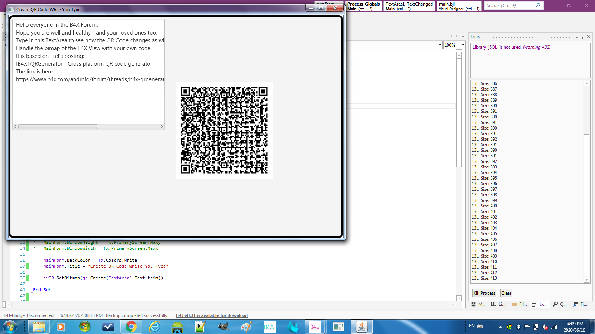
Task: Open the code tabs list dropdown arrow
Action: pyautogui.click(x=463, y=36)
